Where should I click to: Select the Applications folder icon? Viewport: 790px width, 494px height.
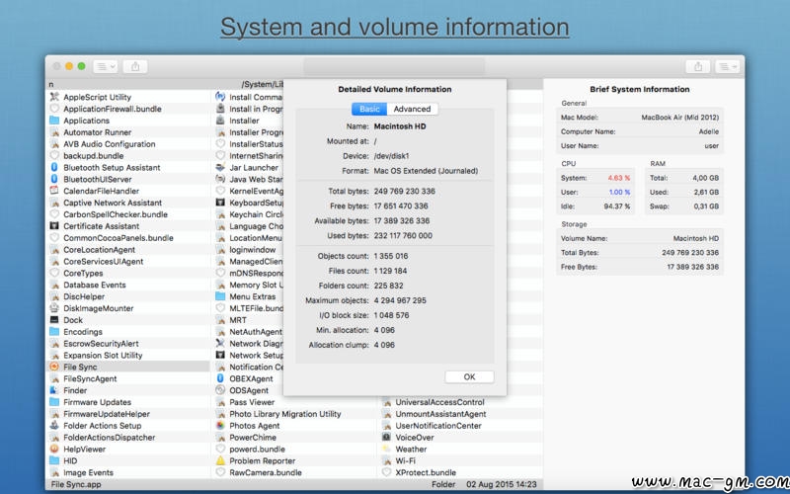pos(54,121)
